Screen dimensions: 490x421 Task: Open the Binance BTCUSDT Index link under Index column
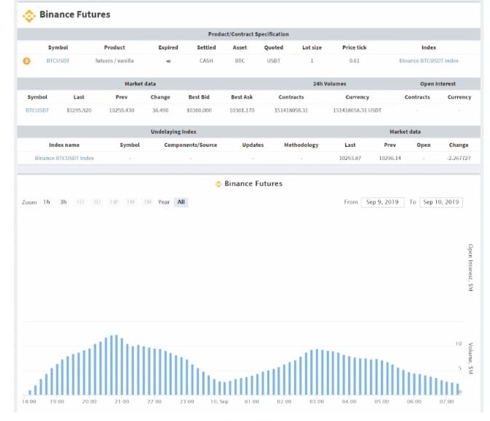pyautogui.click(x=428, y=61)
